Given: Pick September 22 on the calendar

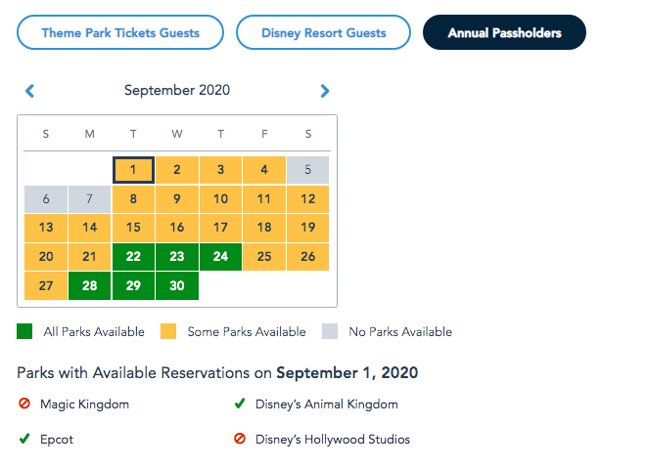Looking at the screenshot, I should (133, 257).
